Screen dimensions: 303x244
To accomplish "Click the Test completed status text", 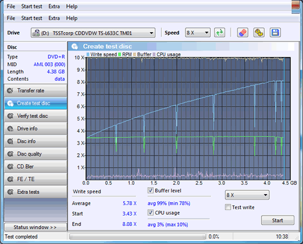I will (21, 237).
